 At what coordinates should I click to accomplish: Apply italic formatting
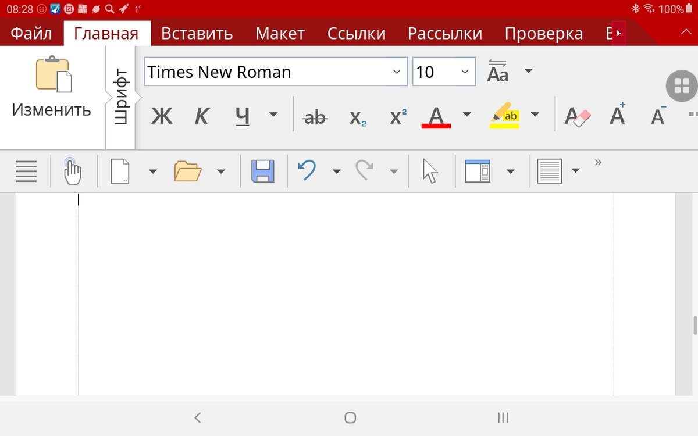click(202, 116)
